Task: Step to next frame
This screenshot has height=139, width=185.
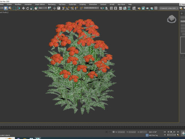Action: pyautogui.click(x=174, y=132)
